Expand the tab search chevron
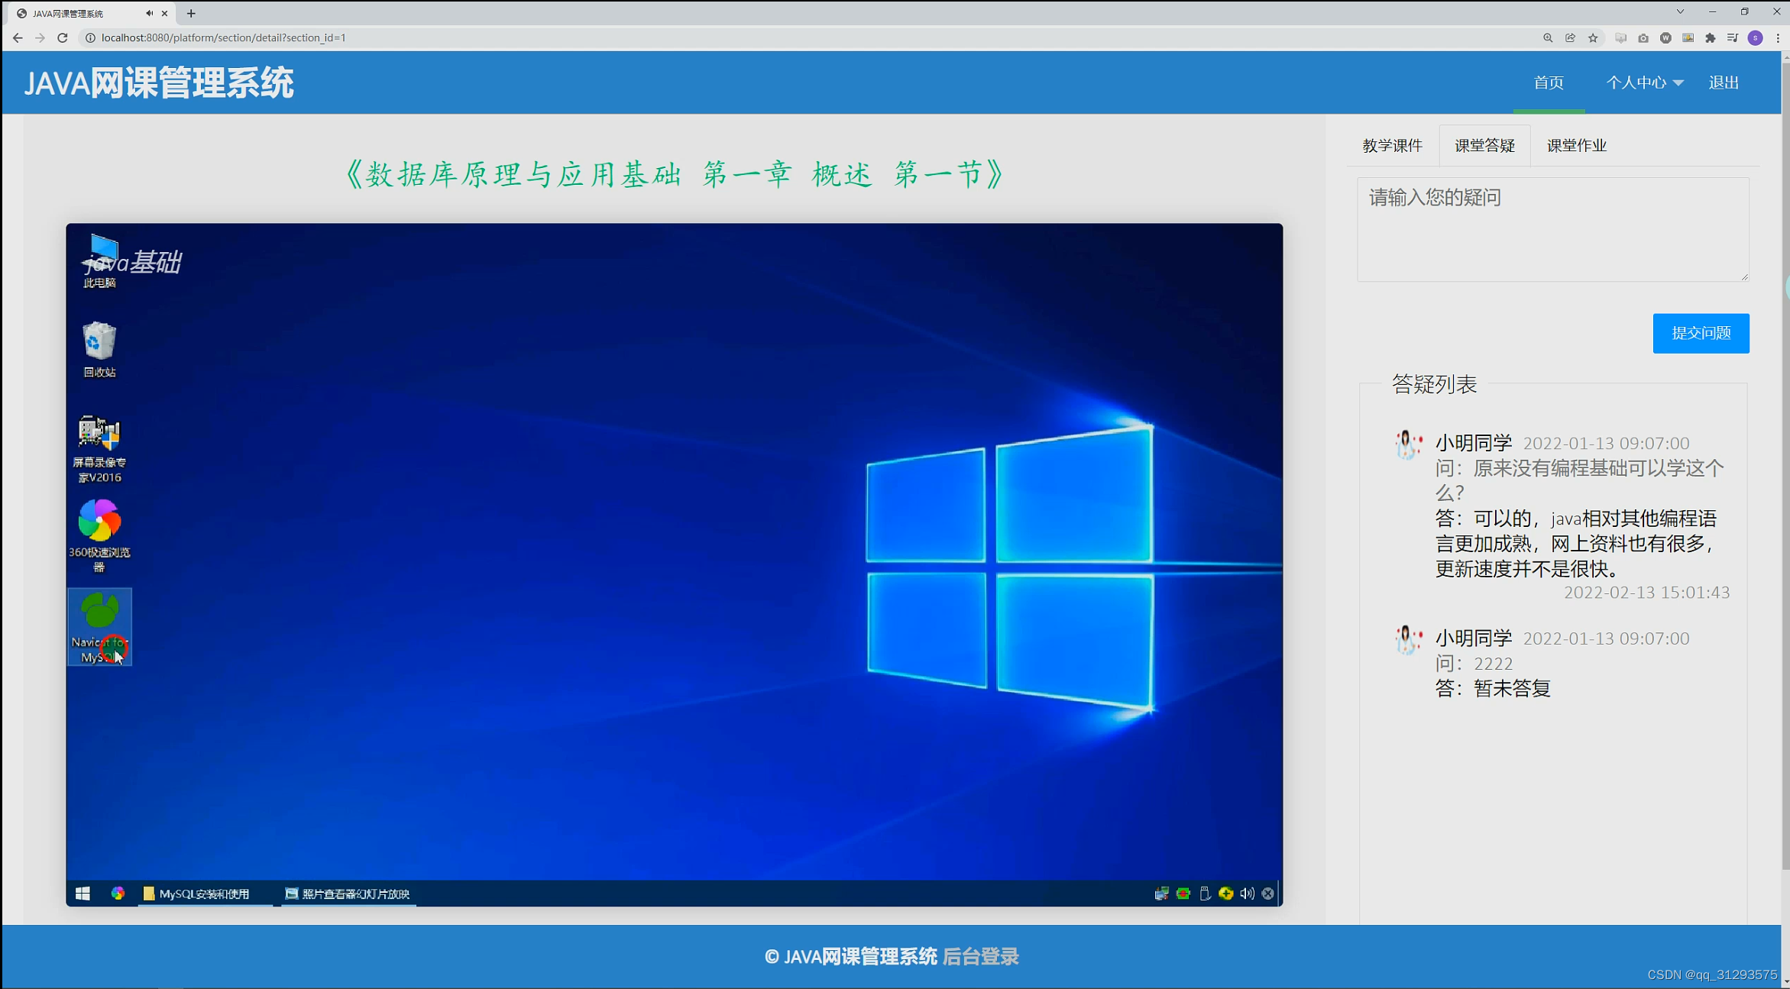Image resolution: width=1790 pixels, height=989 pixels. pyautogui.click(x=1680, y=11)
